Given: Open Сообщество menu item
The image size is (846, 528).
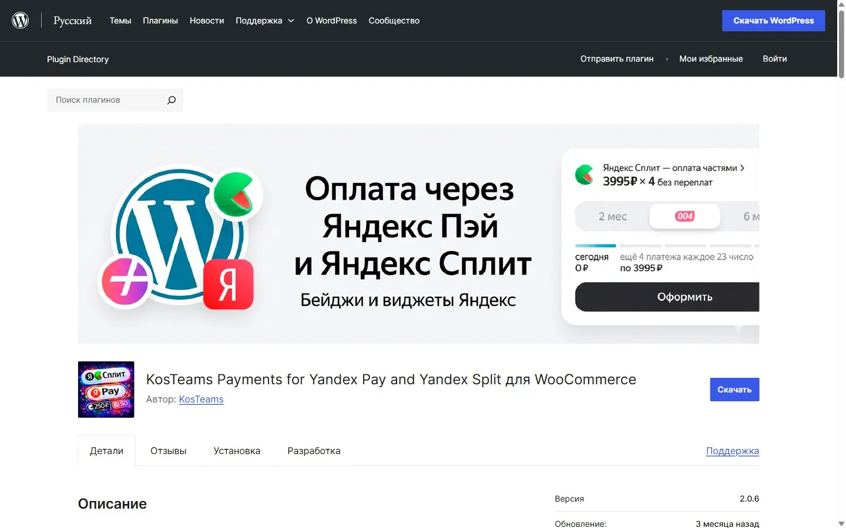Looking at the screenshot, I should [x=394, y=21].
